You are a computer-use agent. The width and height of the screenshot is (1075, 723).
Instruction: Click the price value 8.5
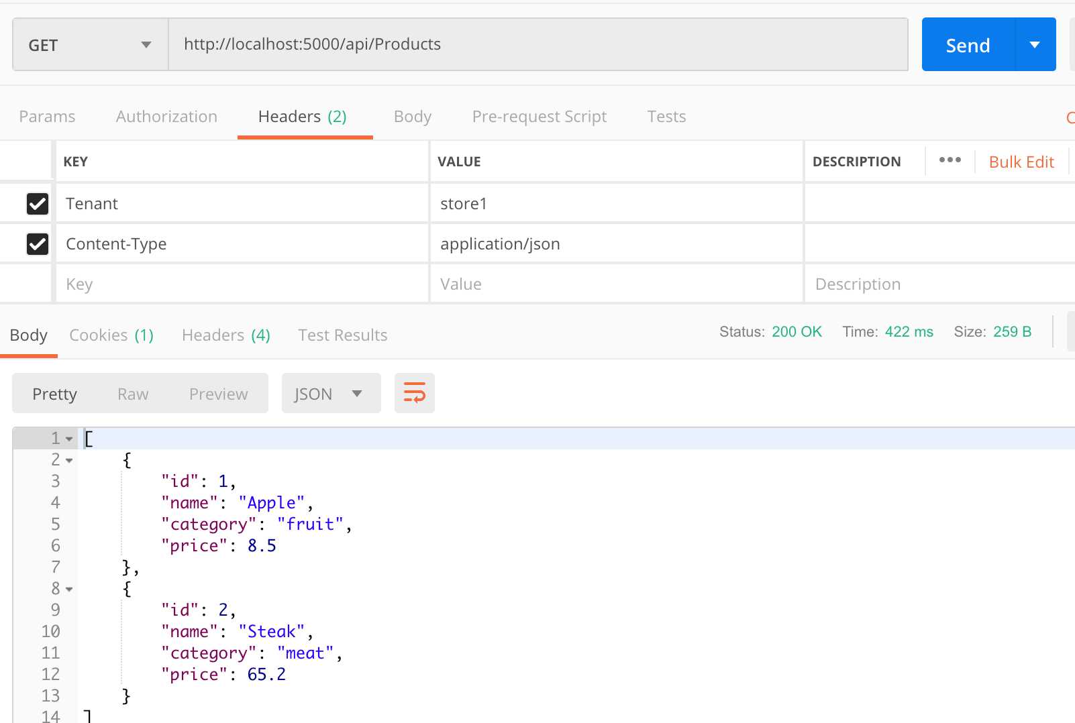[x=262, y=546]
